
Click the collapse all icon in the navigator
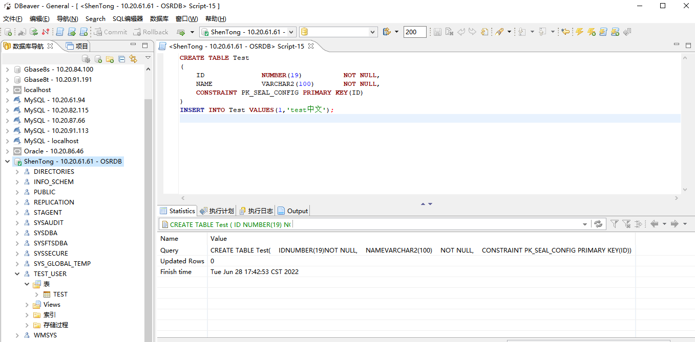(x=121, y=59)
